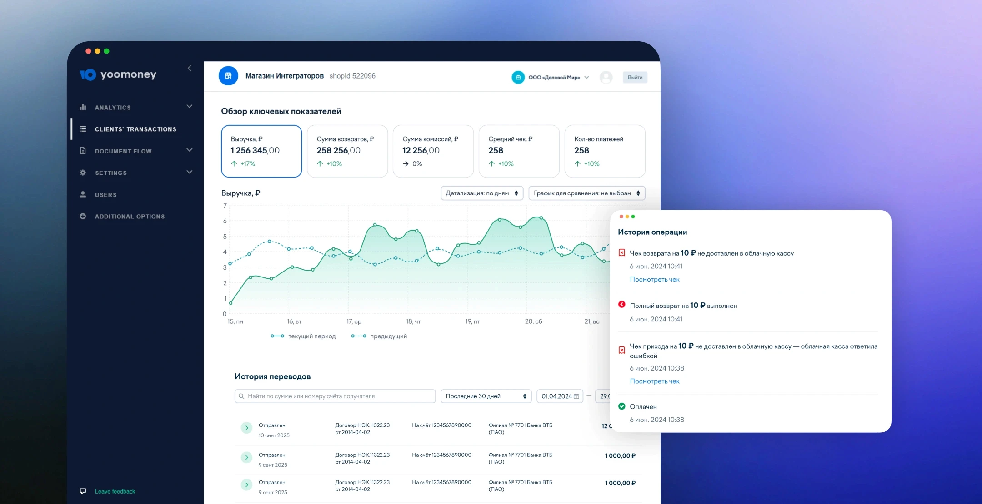Screen dimensions: 982x504
Task: Open the Document Flow menu item
Action: (123, 151)
